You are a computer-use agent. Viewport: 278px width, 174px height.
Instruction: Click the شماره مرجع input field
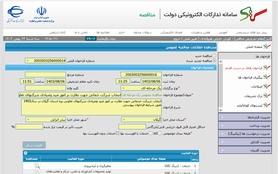click(45, 74)
